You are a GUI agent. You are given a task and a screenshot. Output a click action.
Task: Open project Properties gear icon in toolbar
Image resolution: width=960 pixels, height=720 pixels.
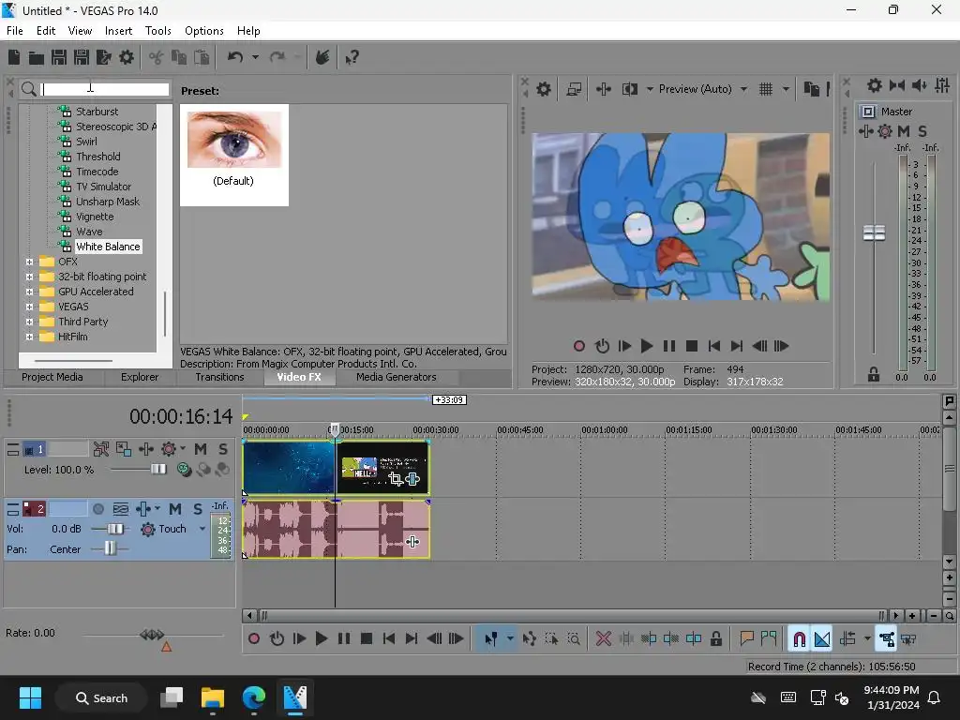127,57
